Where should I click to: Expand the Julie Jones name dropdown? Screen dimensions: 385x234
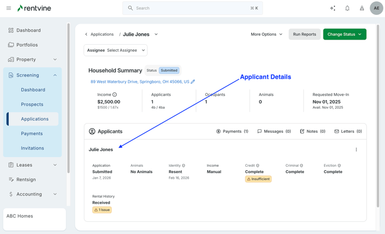[x=156, y=34]
